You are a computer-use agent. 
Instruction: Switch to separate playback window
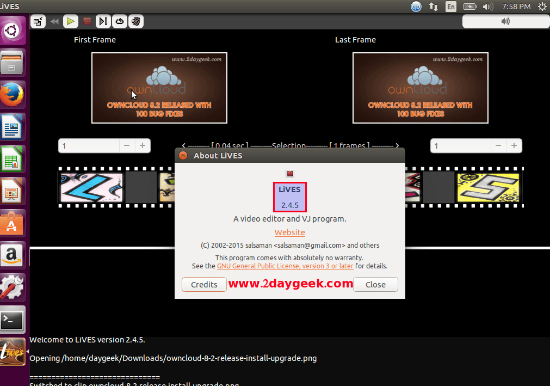coord(39,21)
